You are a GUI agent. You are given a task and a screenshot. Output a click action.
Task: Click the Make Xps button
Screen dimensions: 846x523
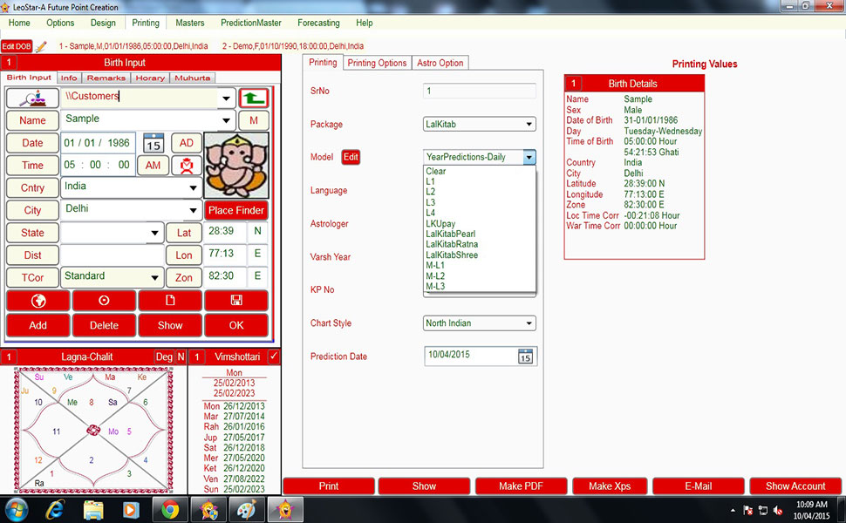(610, 486)
